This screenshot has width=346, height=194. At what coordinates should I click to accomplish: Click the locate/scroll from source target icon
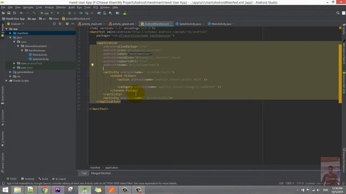pos(54,24)
